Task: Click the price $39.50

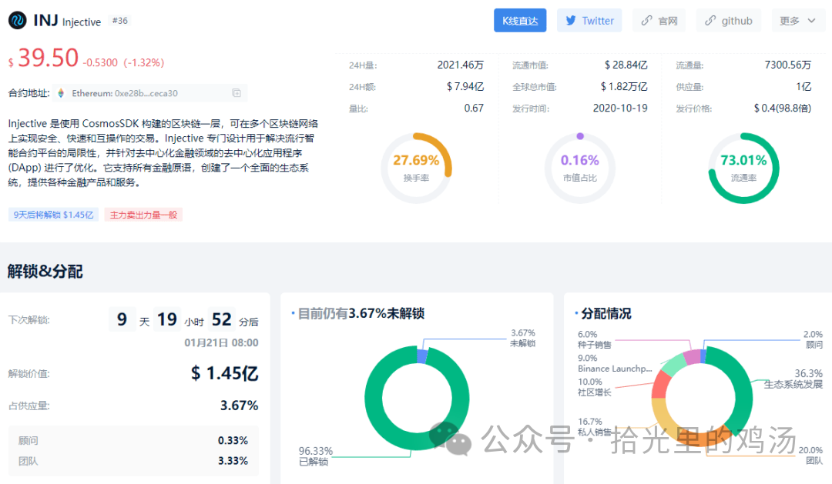Action: [x=43, y=58]
